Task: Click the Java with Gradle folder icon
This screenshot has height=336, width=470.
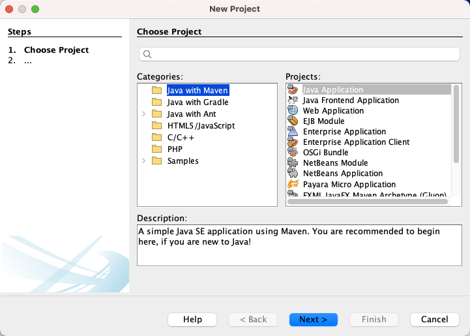Action: tap(156, 102)
